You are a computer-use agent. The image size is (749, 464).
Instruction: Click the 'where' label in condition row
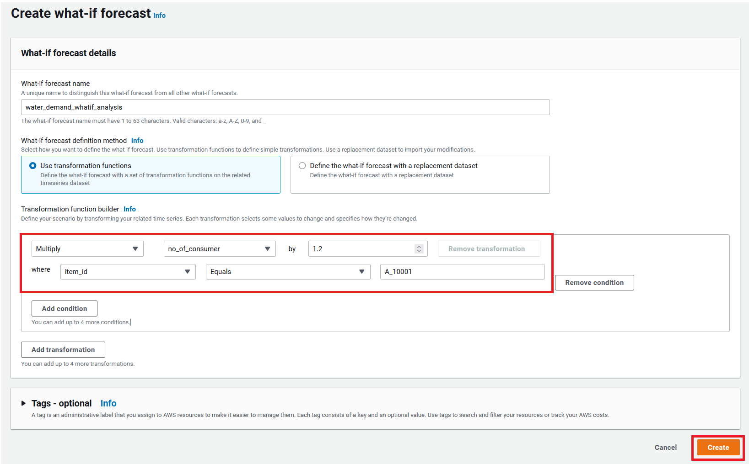(41, 269)
